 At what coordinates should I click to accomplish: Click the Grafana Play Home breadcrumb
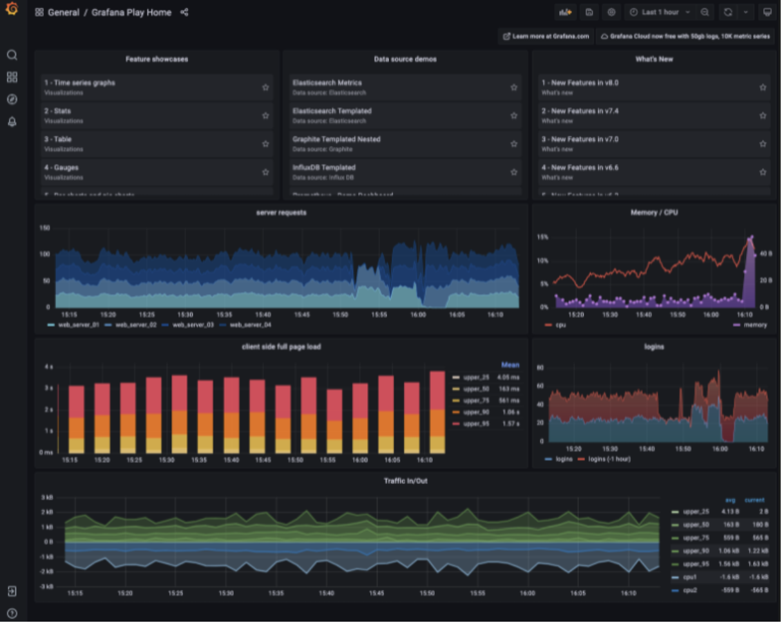click(x=131, y=12)
